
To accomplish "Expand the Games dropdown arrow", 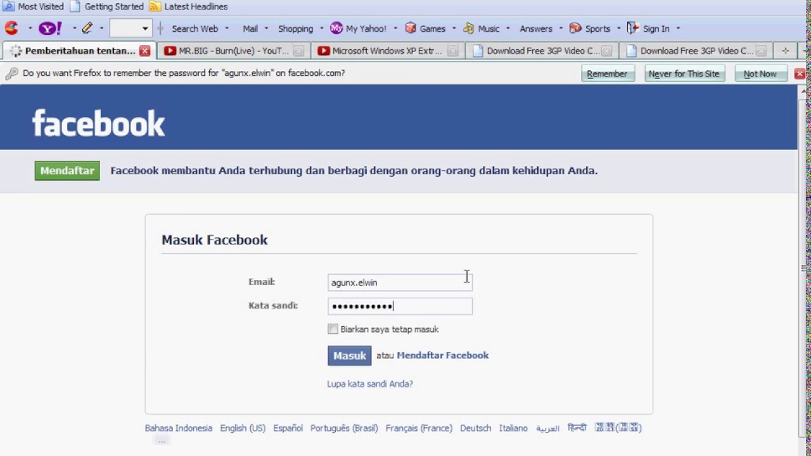I will [454, 28].
